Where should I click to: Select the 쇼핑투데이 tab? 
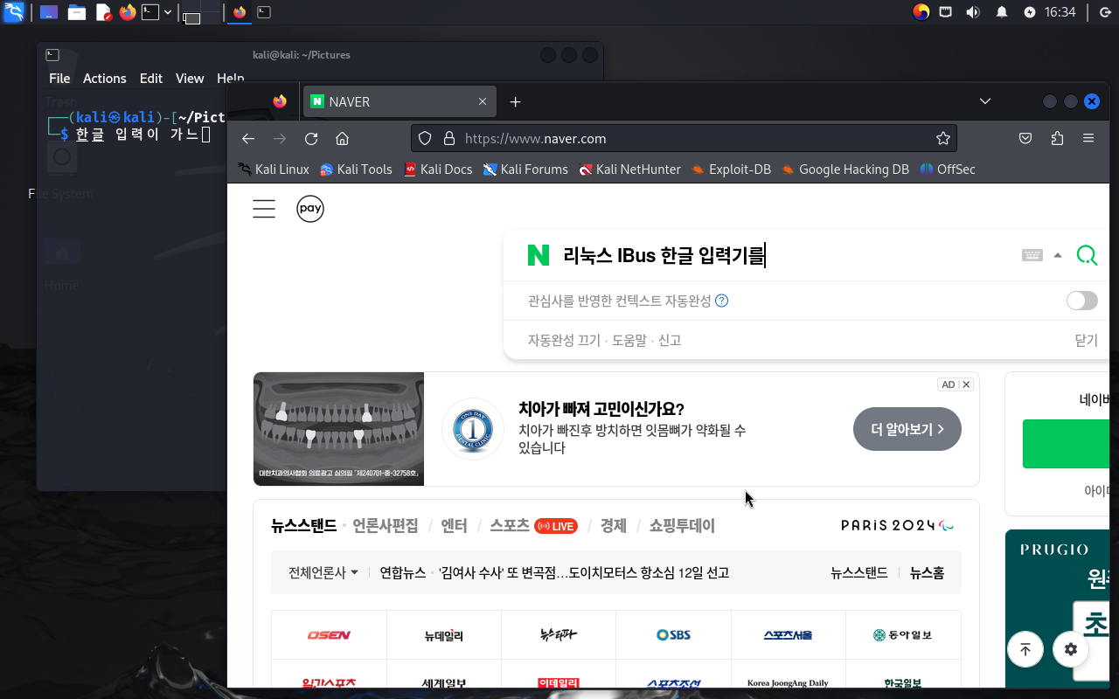(x=682, y=526)
